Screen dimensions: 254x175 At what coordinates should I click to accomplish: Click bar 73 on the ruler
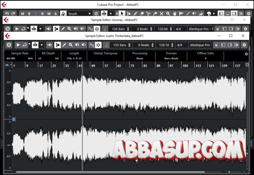click(x=132, y=66)
